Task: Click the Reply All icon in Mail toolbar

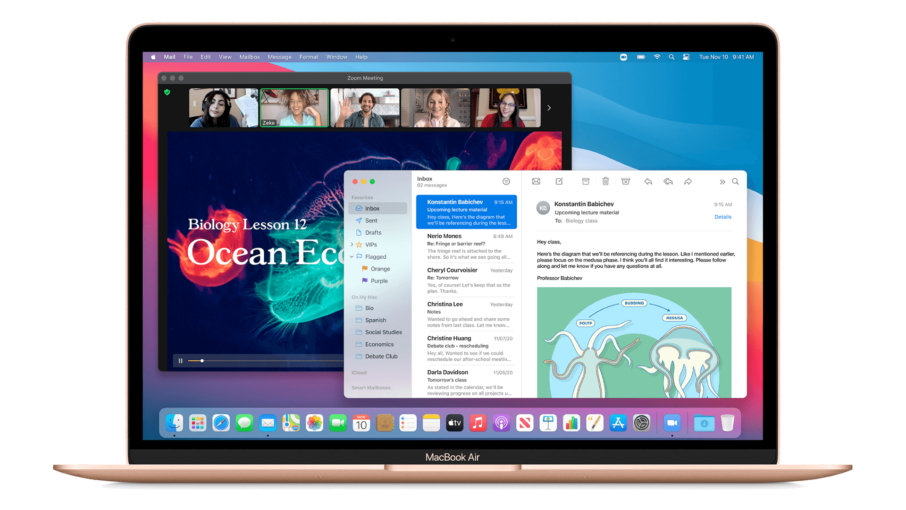Action: tap(668, 182)
